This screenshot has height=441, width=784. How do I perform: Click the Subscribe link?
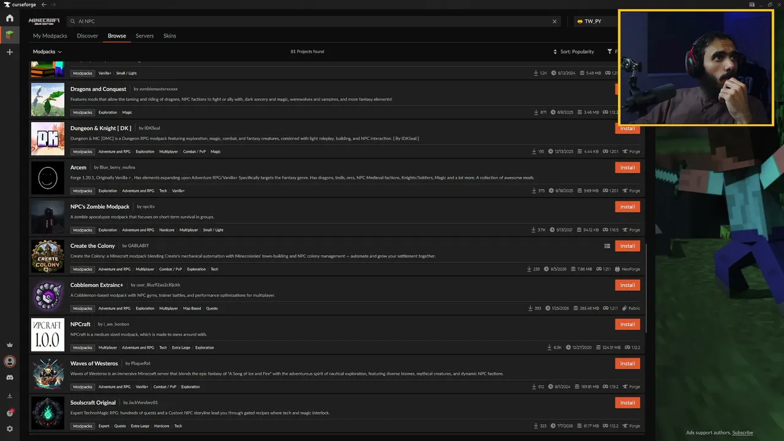pos(742,432)
